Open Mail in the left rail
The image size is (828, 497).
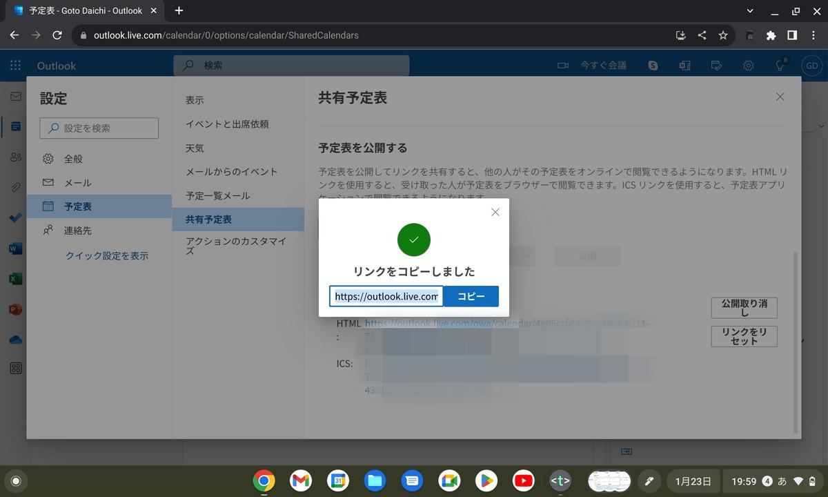[15, 97]
